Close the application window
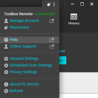 coord(92,4)
